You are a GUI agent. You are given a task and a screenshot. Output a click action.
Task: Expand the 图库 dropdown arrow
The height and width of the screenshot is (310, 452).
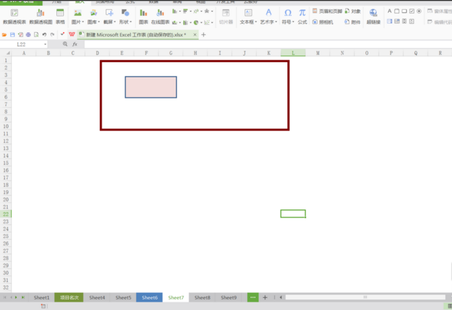click(x=99, y=22)
